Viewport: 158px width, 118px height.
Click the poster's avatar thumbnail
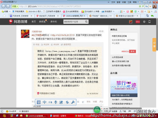click(x=25, y=34)
